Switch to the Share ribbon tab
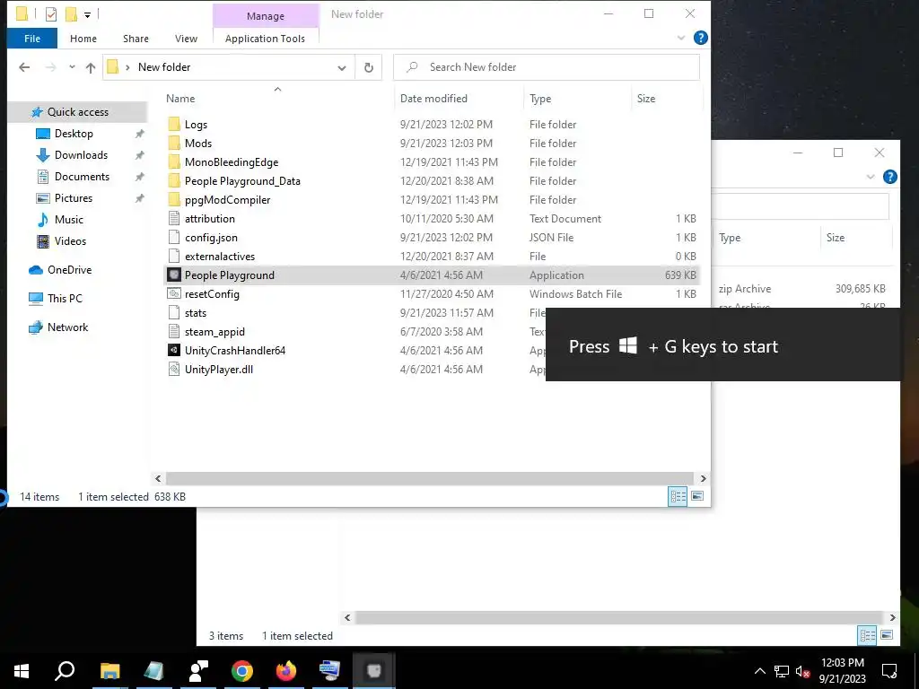This screenshot has height=689, width=919. pyautogui.click(x=136, y=39)
